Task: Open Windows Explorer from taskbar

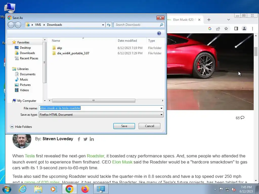Action: (38, 189)
